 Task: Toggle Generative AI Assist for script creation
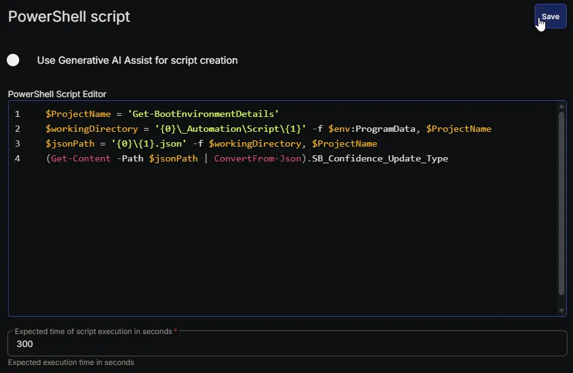pos(13,60)
